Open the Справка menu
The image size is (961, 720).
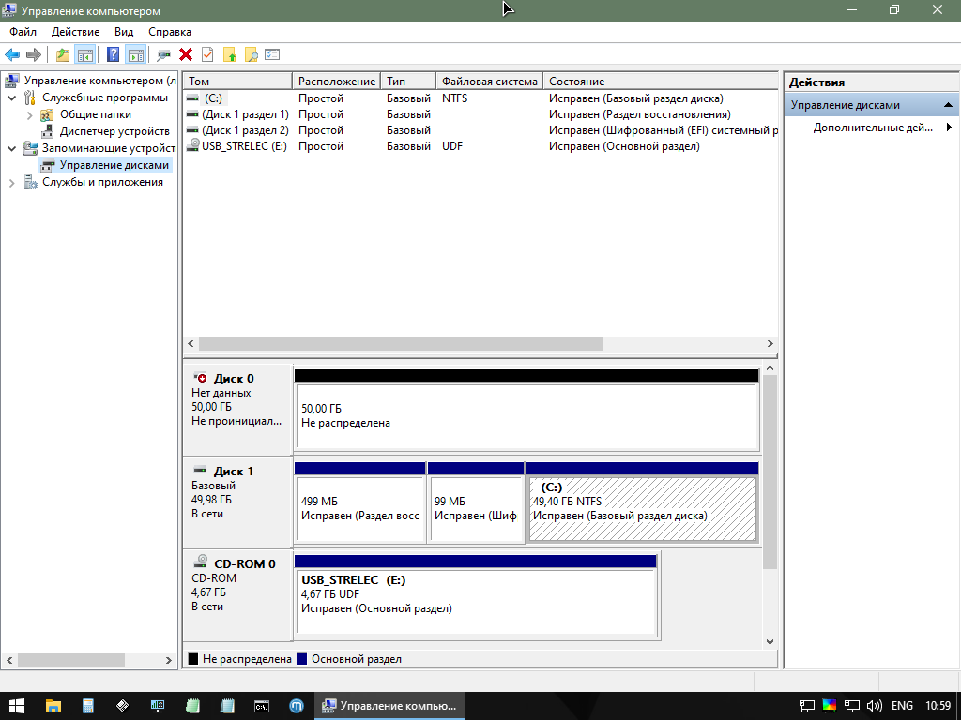tap(170, 32)
